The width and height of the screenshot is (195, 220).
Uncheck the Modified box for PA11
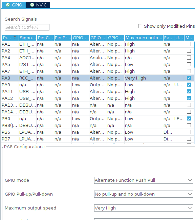(189, 91)
